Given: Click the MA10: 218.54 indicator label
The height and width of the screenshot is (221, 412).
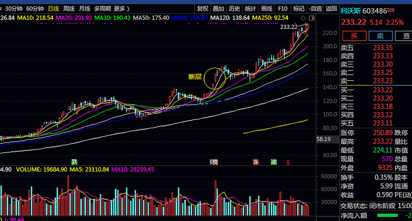Looking at the screenshot, I should [x=35, y=18].
